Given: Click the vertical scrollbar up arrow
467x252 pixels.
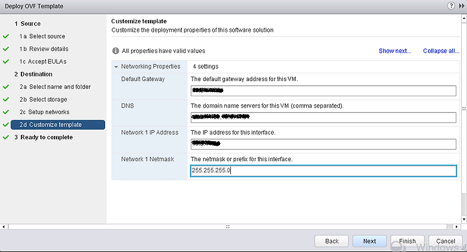Looking at the screenshot, I should click(x=464, y=18).
